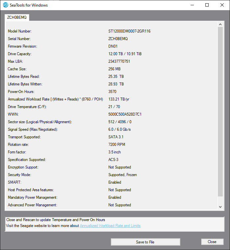The image size is (230, 250).
Task: Select the ZCH0BEMQ tab
Action: point(17,17)
